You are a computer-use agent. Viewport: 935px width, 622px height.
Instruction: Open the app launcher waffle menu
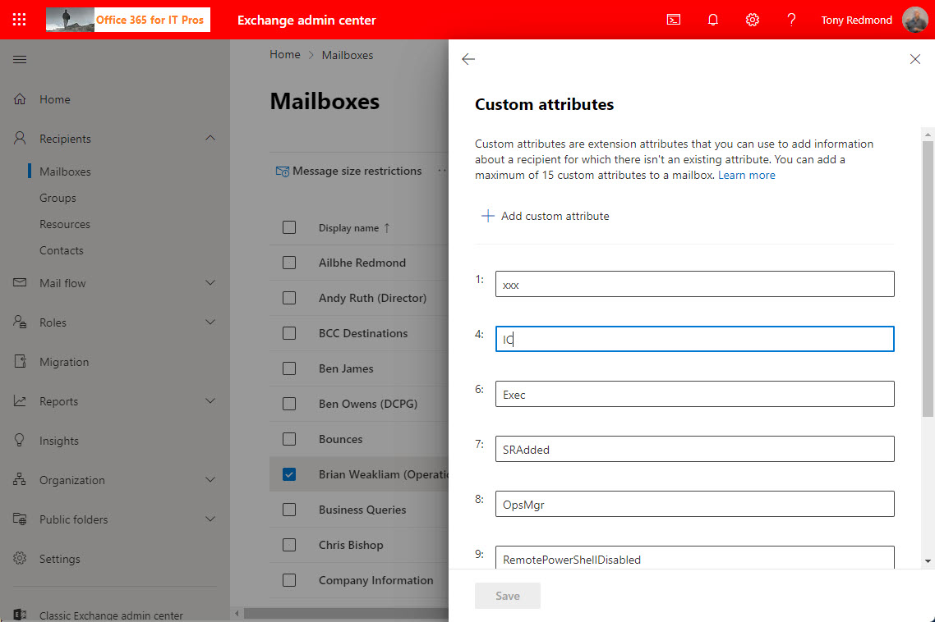point(18,19)
